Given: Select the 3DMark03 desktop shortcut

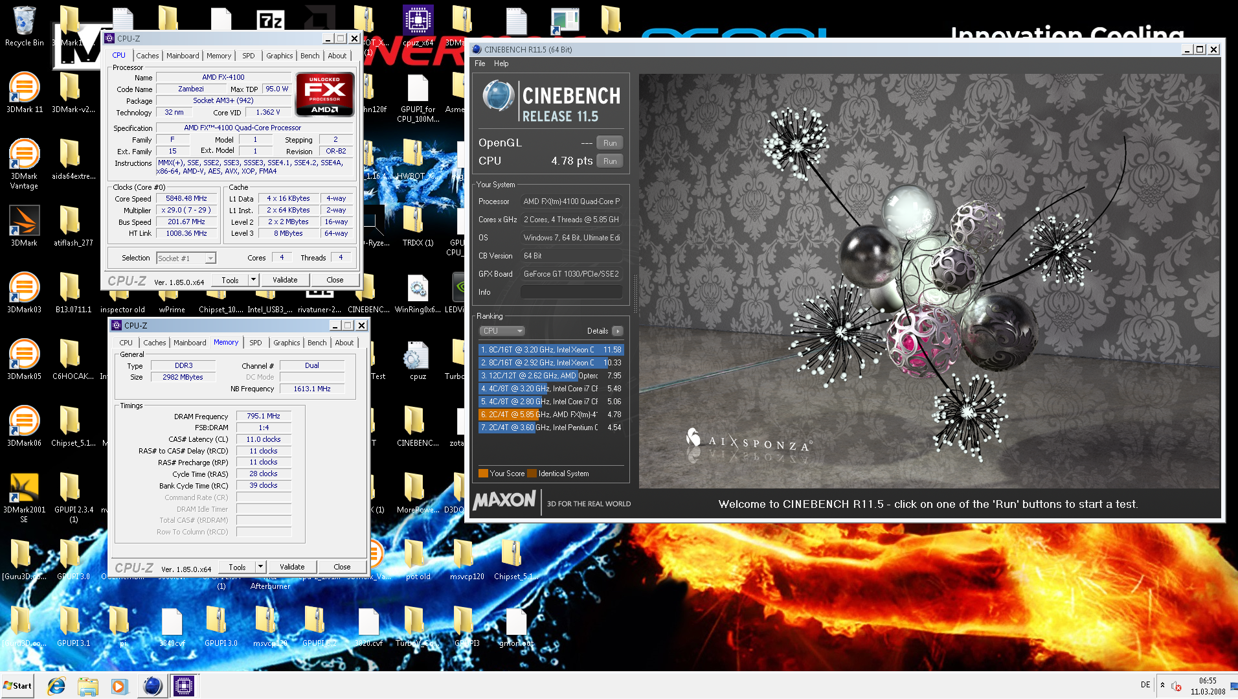Looking at the screenshot, I should pos(24,292).
